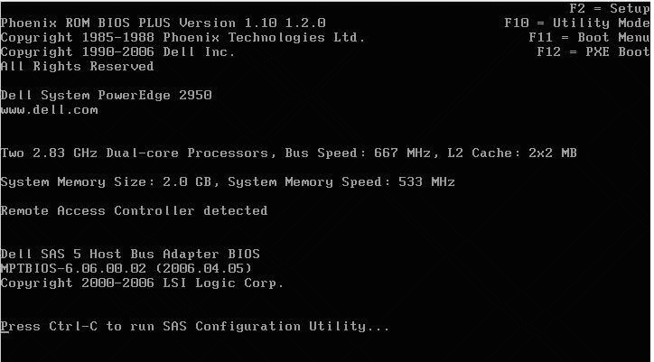Click the Phoenix Technologies Ltd. copyright line
The width and height of the screenshot is (654, 362).
click(x=182, y=37)
